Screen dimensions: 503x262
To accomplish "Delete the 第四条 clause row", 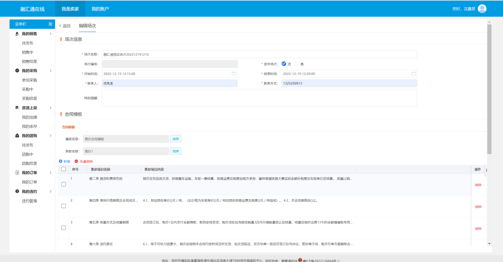I will (x=478, y=207).
